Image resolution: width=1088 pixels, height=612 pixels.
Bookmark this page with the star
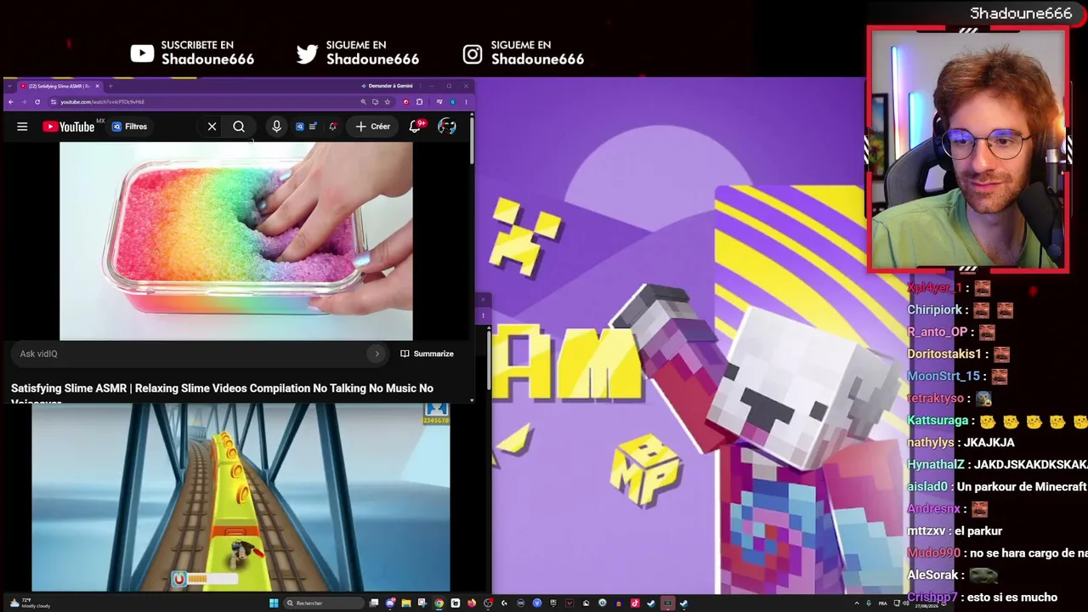[388, 102]
